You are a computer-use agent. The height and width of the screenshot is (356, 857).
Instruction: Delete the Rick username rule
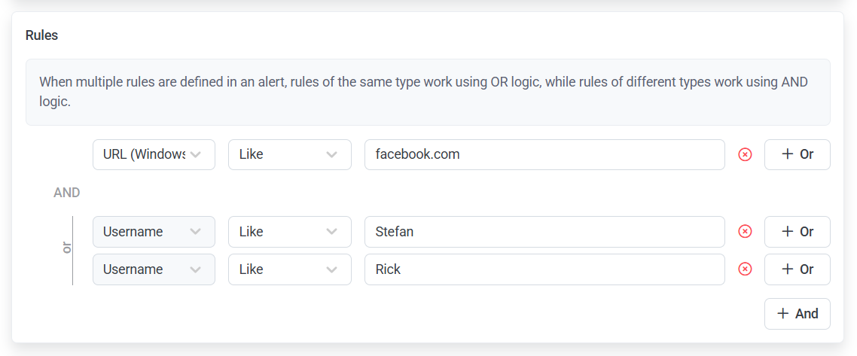click(x=745, y=269)
